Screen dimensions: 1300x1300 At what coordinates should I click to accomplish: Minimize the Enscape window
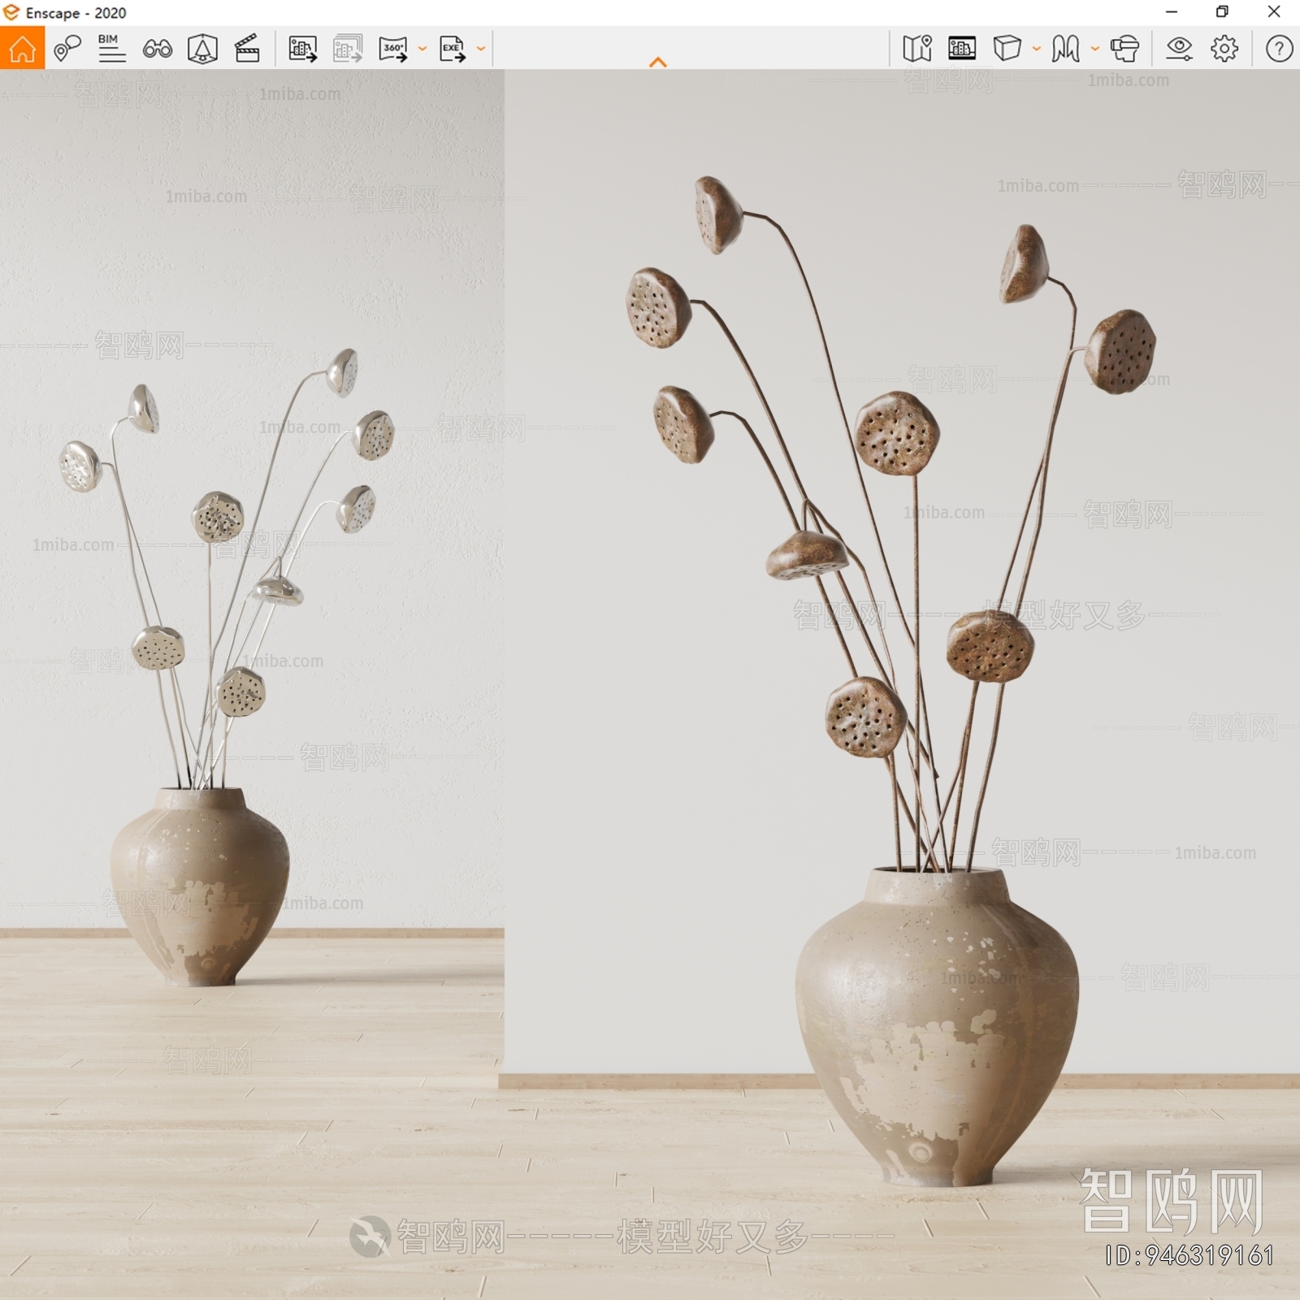tap(1172, 11)
